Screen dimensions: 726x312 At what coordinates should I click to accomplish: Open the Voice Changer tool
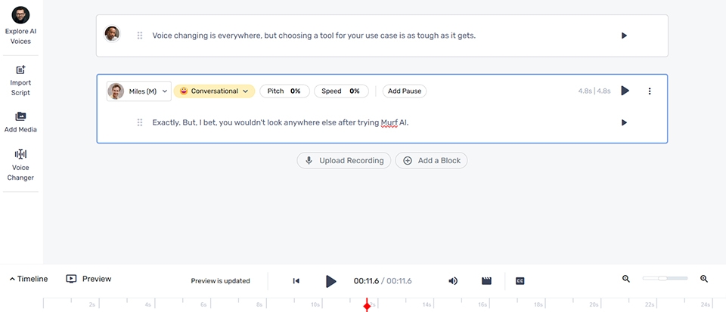[x=20, y=165]
